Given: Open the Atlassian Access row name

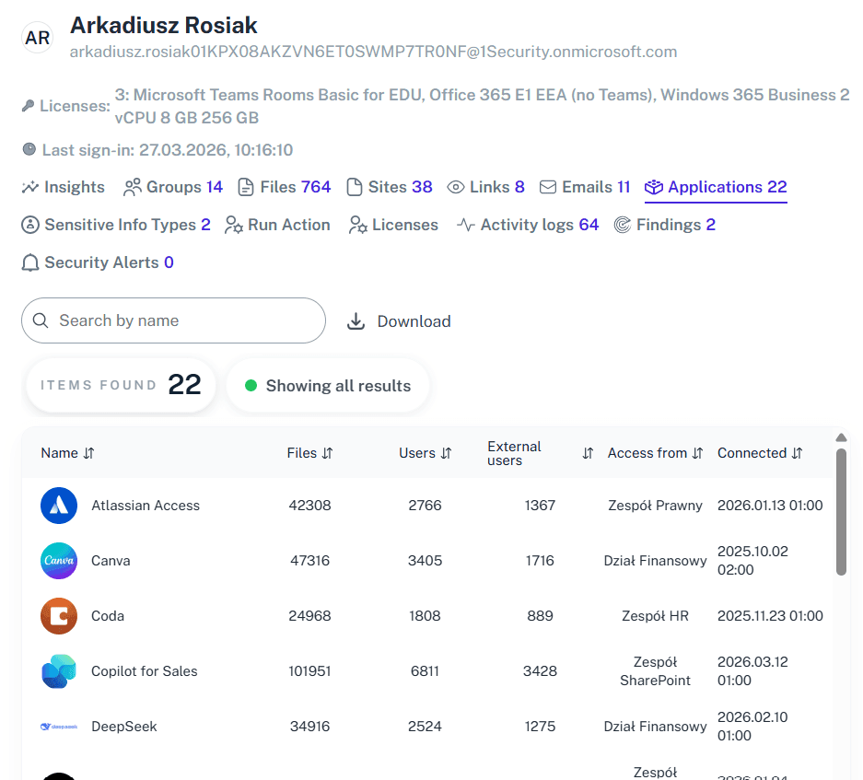Looking at the screenshot, I should coord(146,506).
